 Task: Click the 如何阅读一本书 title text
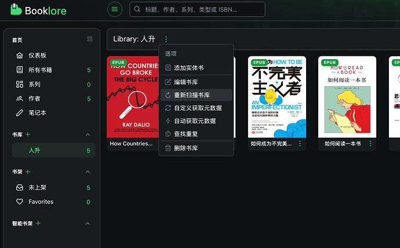(x=343, y=143)
